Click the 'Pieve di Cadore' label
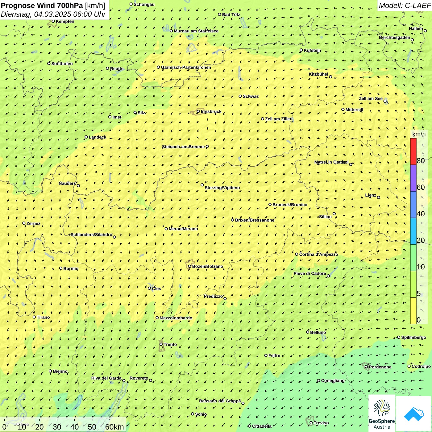The image size is (432, 432). tap(310, 273)
